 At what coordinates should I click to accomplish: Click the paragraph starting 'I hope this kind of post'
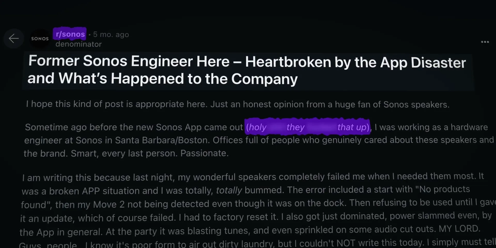click(237, 104)
